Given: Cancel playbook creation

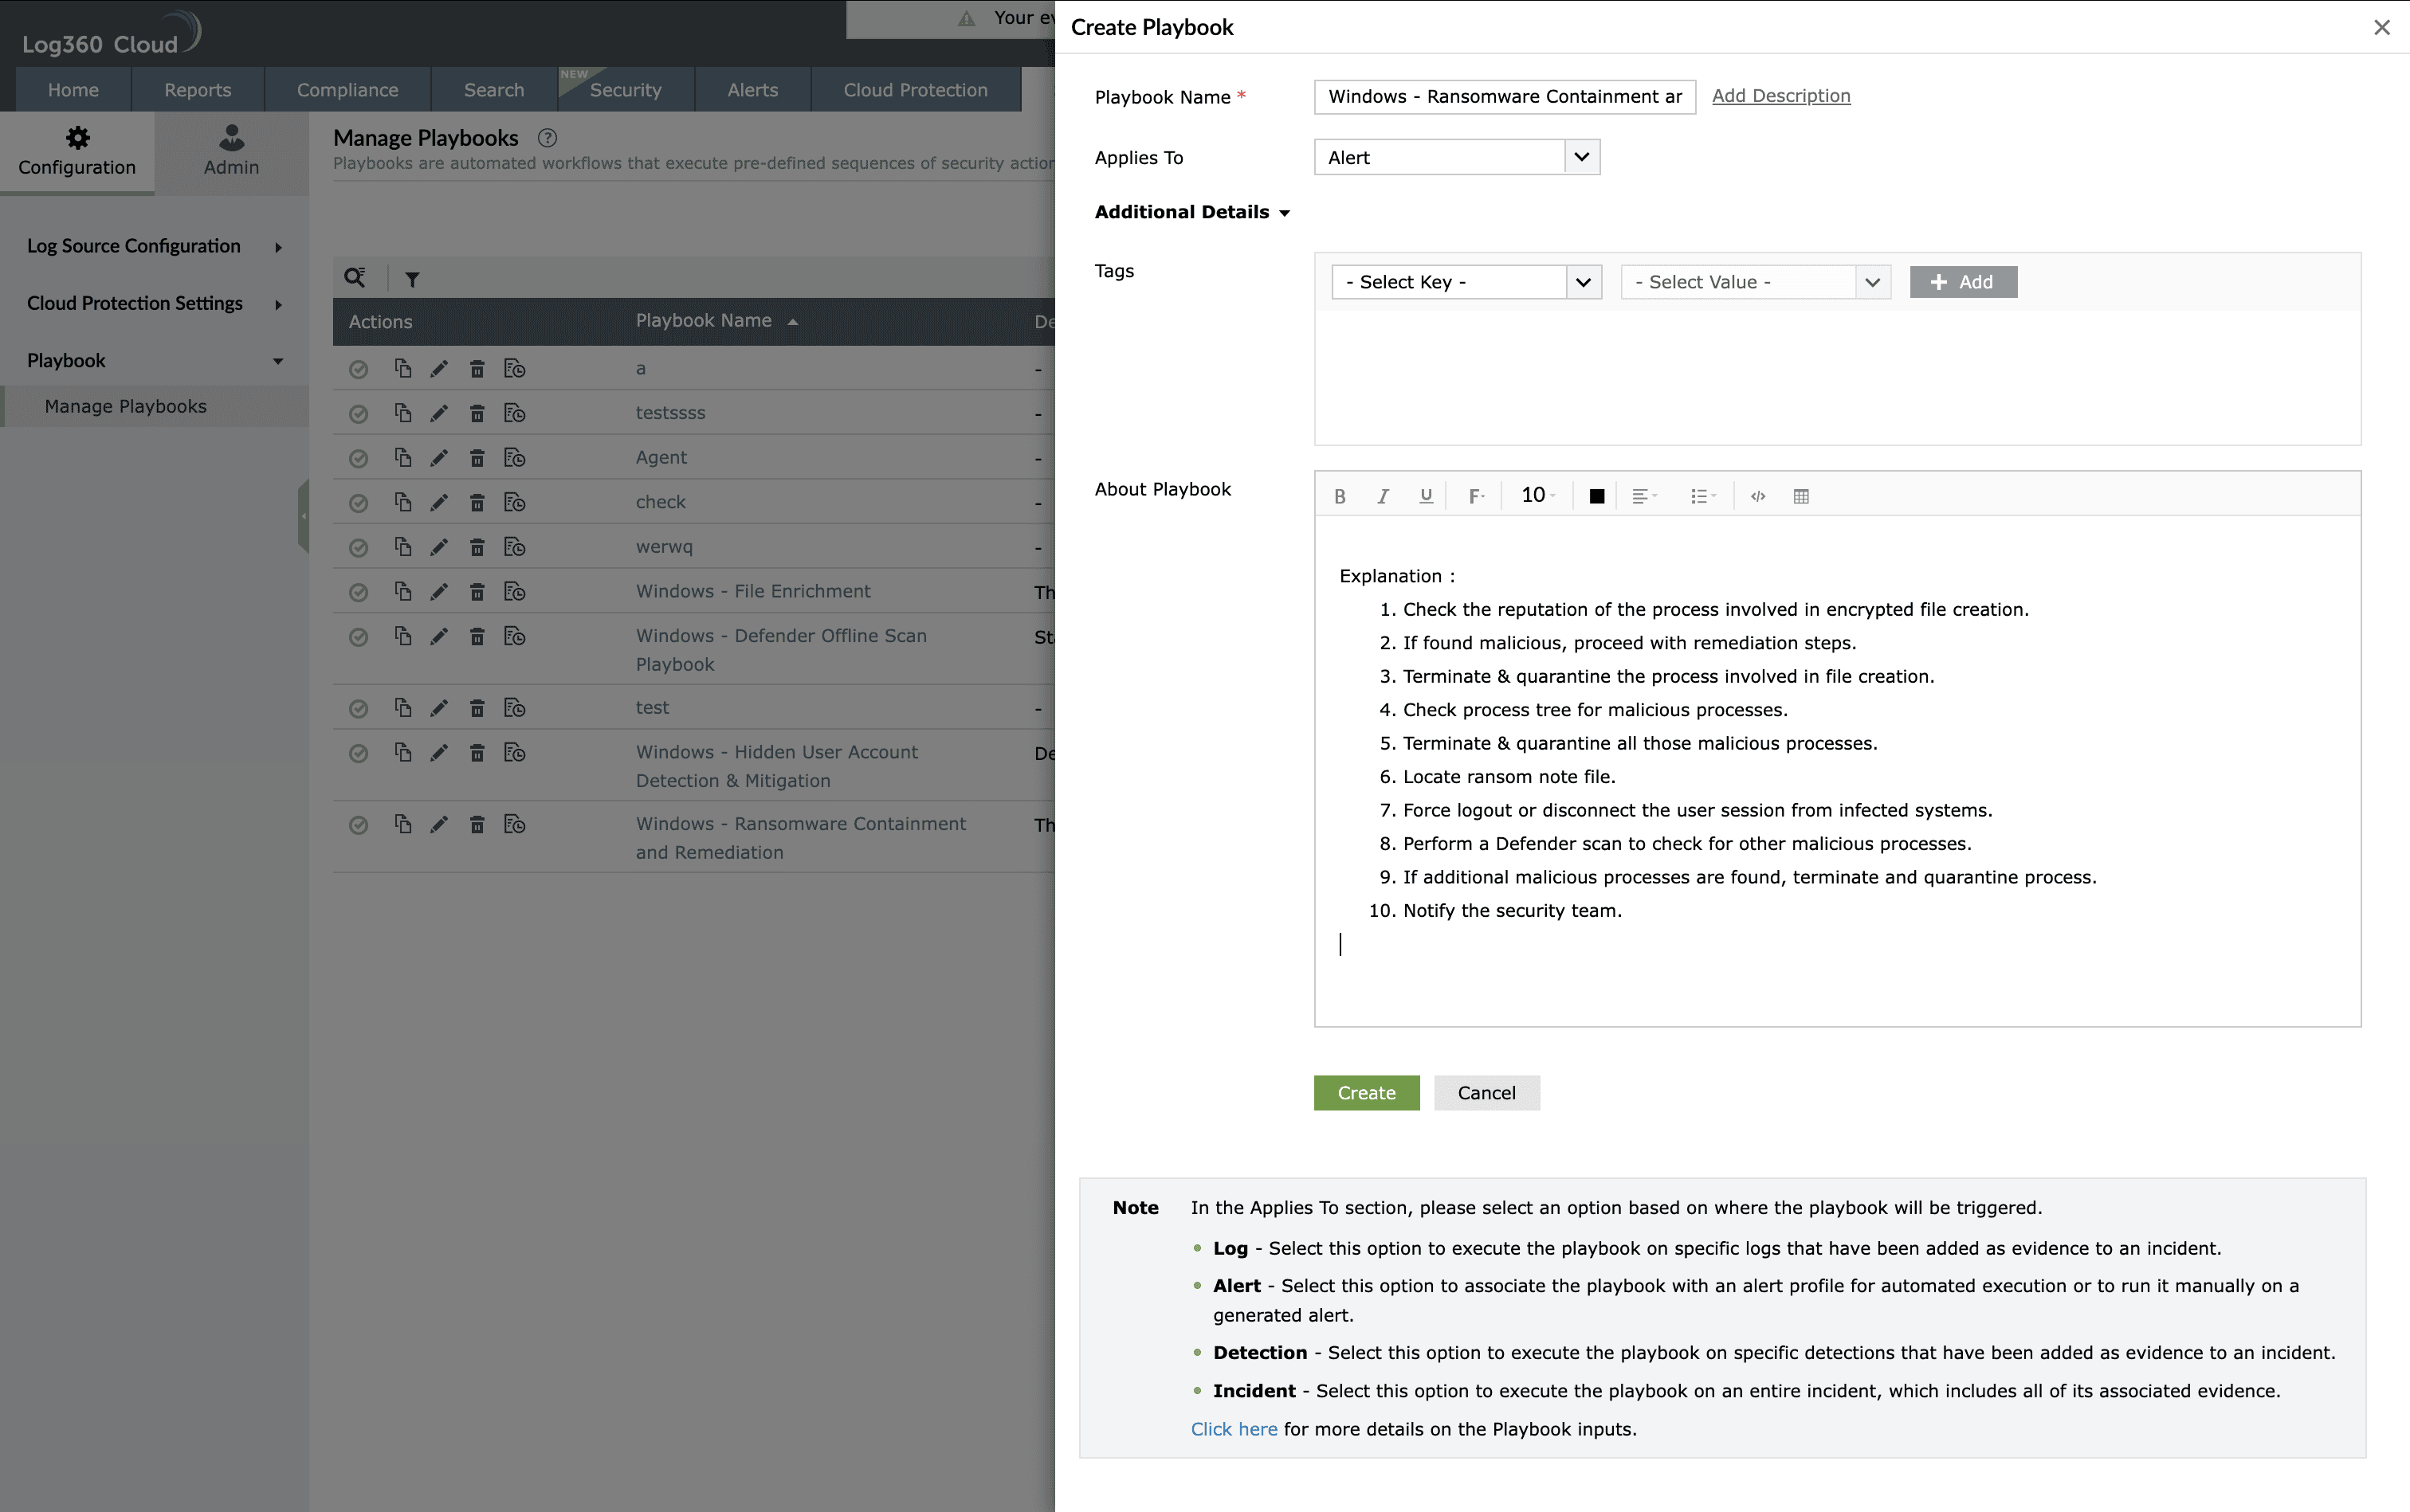Looking at the screenshot, I should pos(1486,1093).
